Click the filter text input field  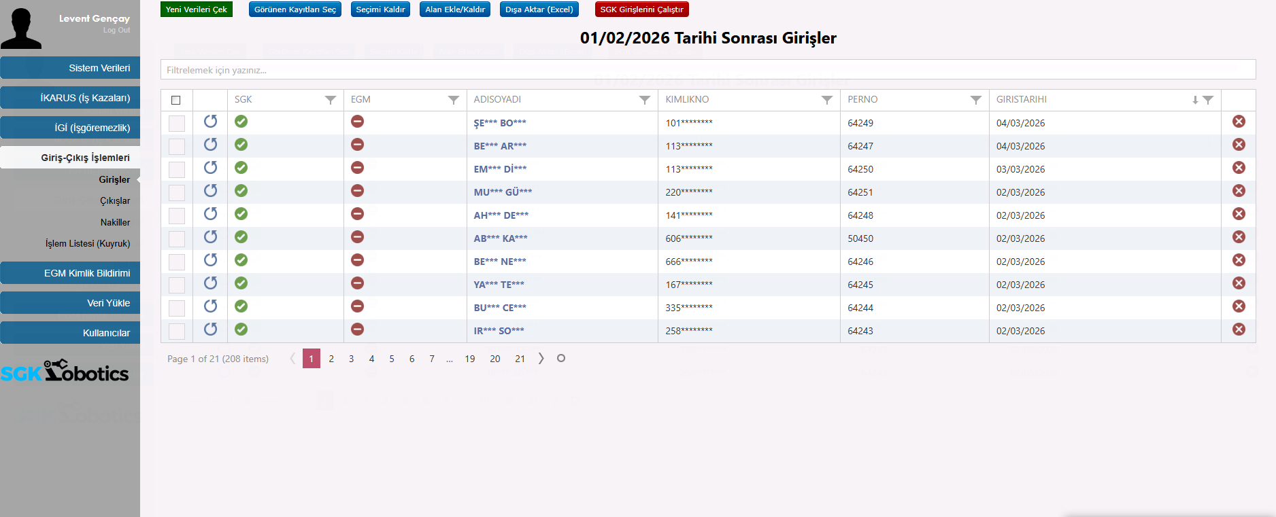[x=708, y=70]
